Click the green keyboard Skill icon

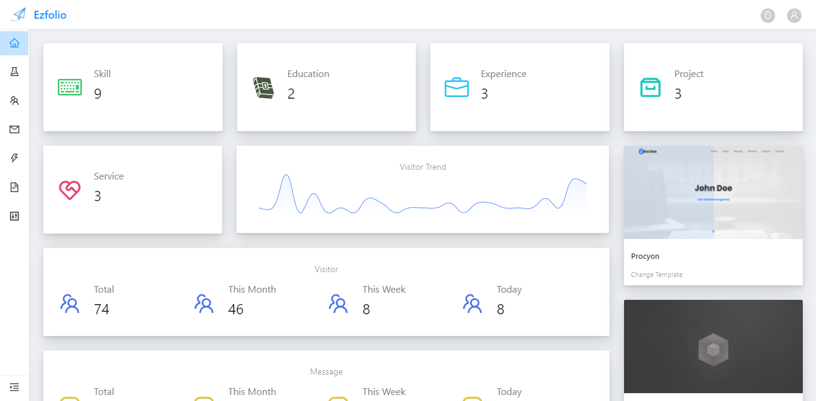(70, 87)
